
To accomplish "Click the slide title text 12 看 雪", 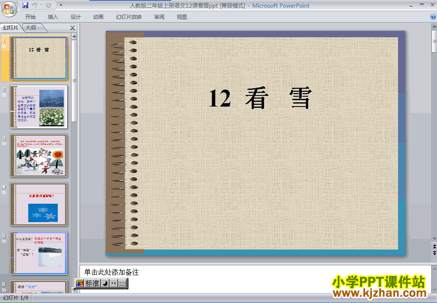I will coord(260,98).
